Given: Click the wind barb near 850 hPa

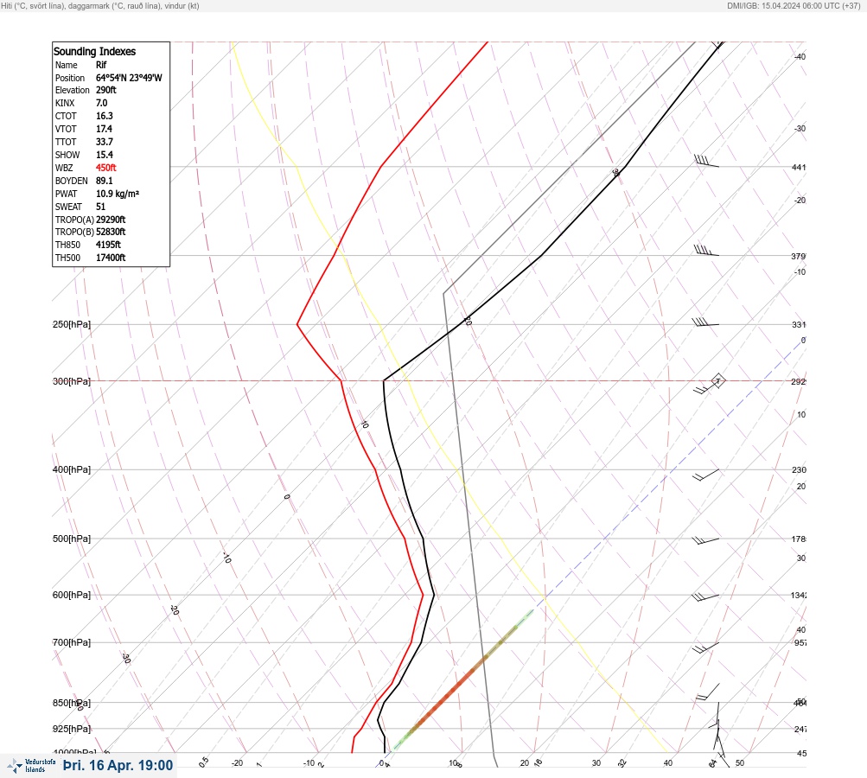Looking at the screenshot, I should coord(707,692).
